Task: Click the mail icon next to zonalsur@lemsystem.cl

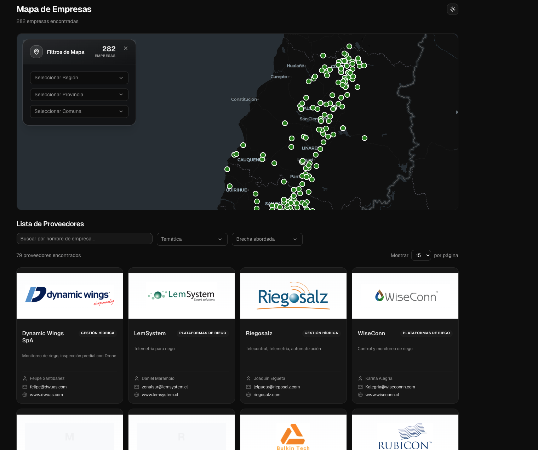Action: pyautogui.click(x=137, y=387)
